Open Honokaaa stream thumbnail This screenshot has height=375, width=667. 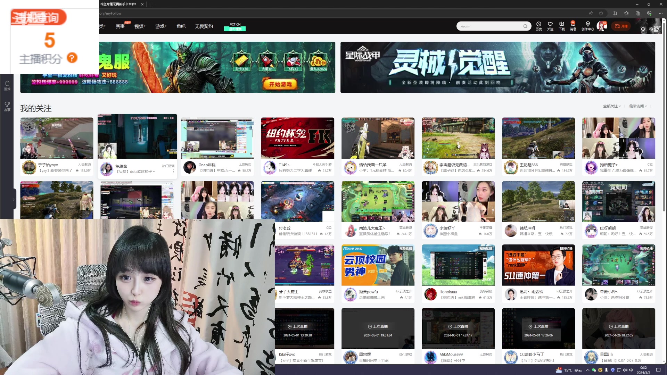458,265
